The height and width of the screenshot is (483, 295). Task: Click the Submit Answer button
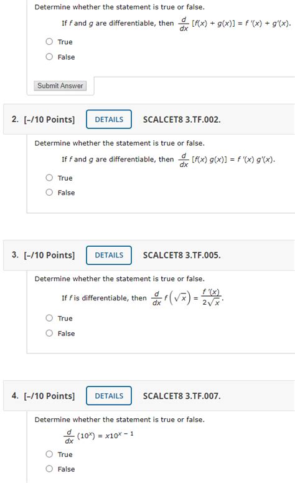pyautogui.click(x=60, y=85)
